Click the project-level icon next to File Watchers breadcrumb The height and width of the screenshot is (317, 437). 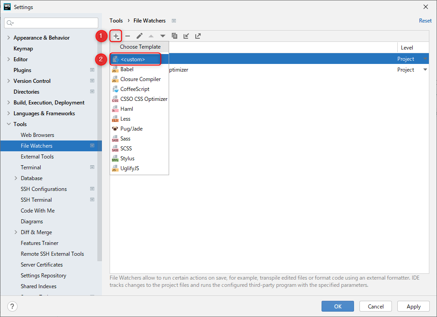point(174,21)
